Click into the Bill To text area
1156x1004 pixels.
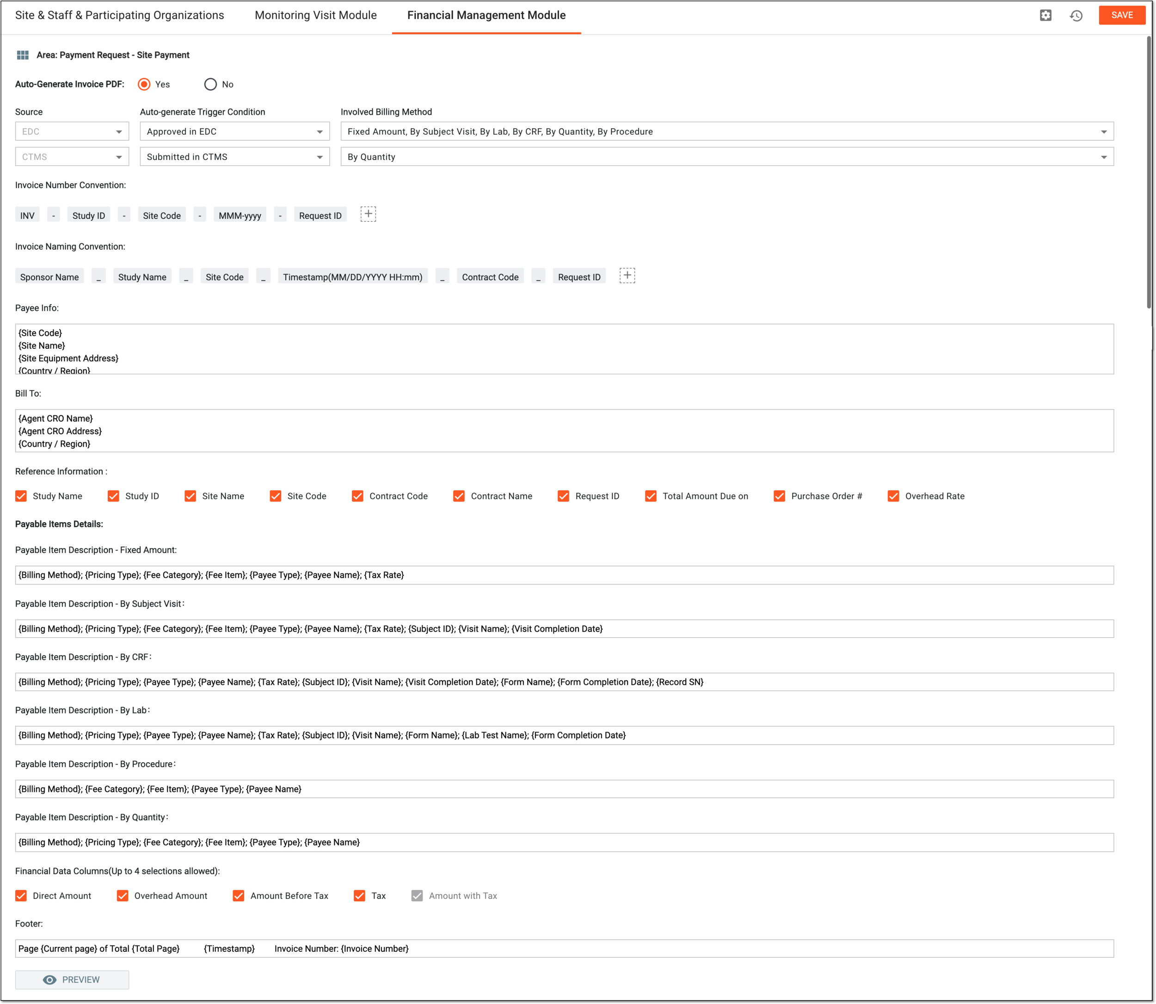[565, 431]
